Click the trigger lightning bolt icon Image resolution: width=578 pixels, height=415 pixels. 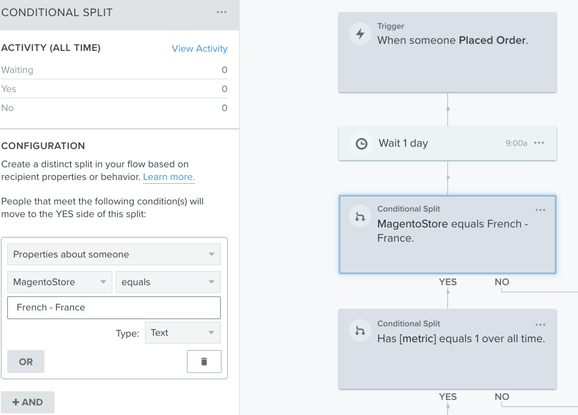click(x=360, y=34)
